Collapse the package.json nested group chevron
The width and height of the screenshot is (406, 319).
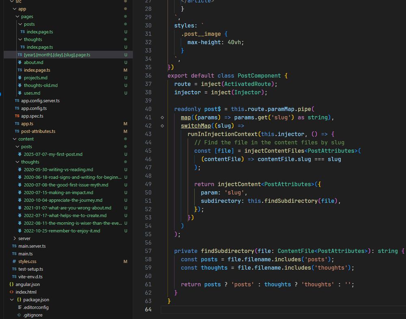coord(12,299)
